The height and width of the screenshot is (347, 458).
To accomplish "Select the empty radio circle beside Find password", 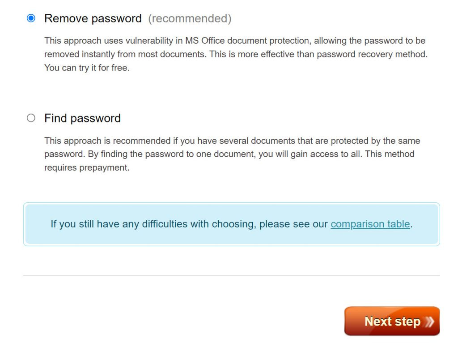I will pos(31,118).
